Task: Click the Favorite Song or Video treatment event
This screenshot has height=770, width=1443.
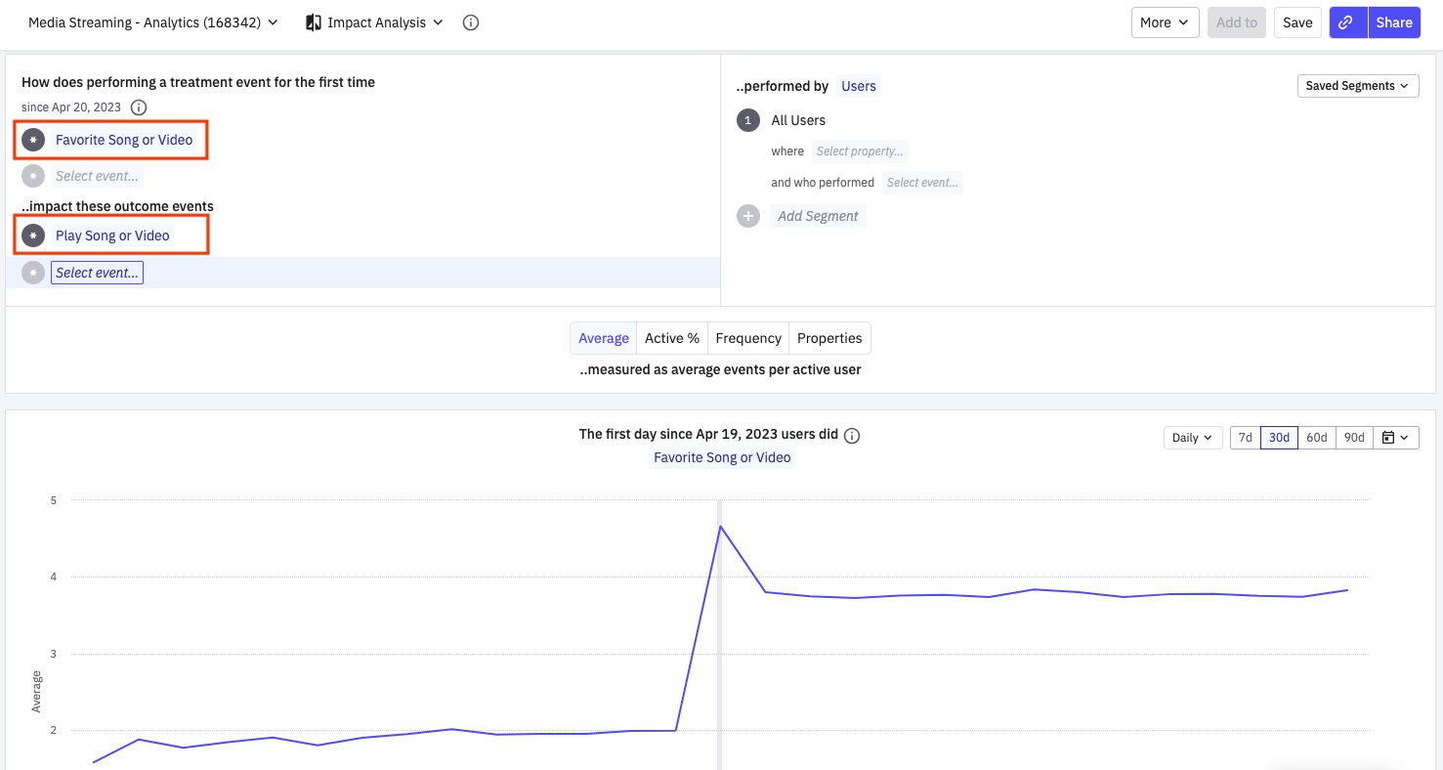Action: [124, 140]
